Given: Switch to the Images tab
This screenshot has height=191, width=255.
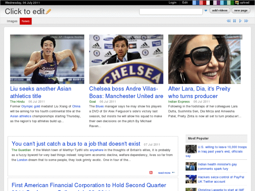Looking at the screenshot, I should pyautogui.click(x=12, y=21).
